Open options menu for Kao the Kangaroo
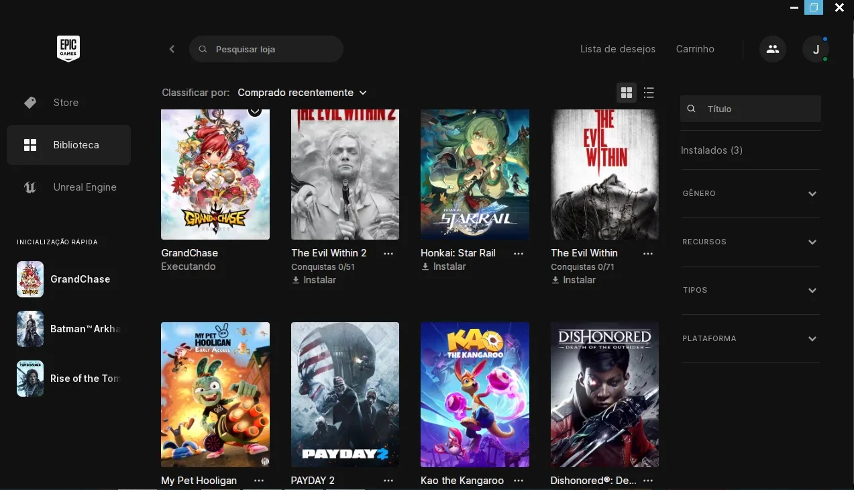This screenshot has width=854, height=490. point(519,481)
